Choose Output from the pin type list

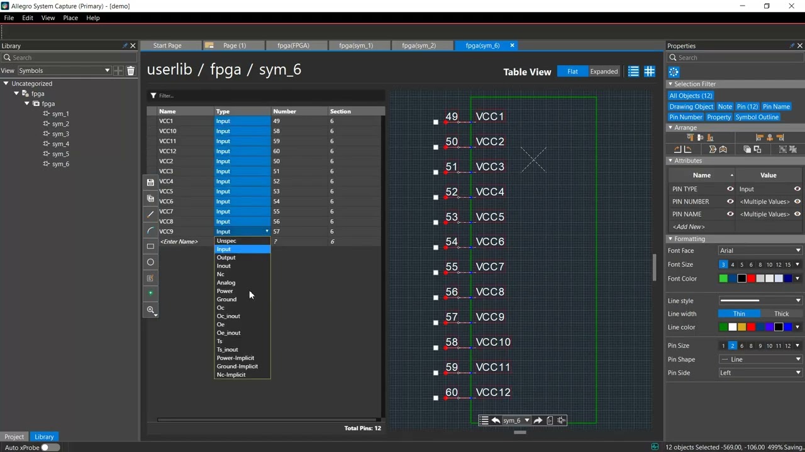click(242, 257)
